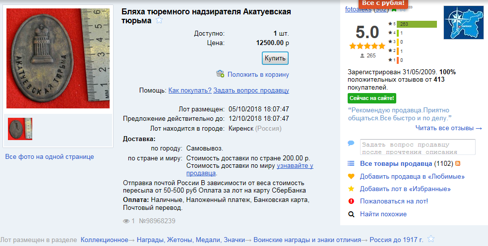Open the RSS feed icon for seller items

click(458, 164)
